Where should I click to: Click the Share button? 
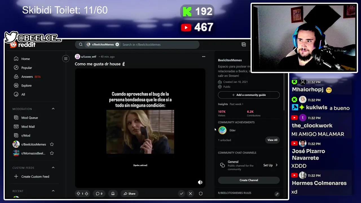coord(129,194)
